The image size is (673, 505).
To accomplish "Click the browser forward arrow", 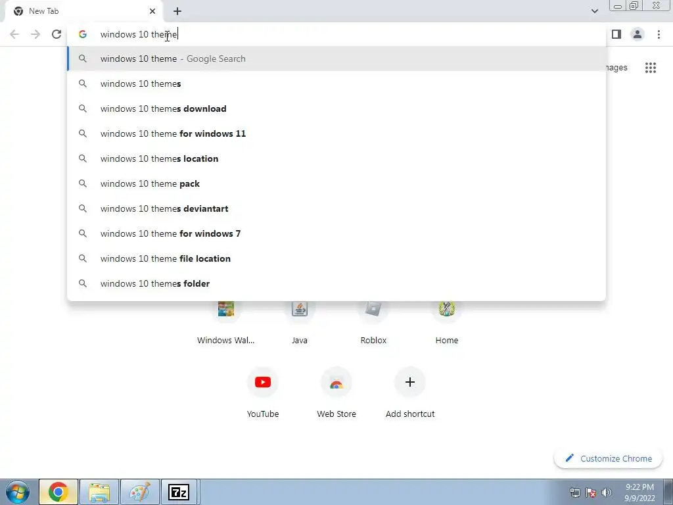I will pos(35,34).
